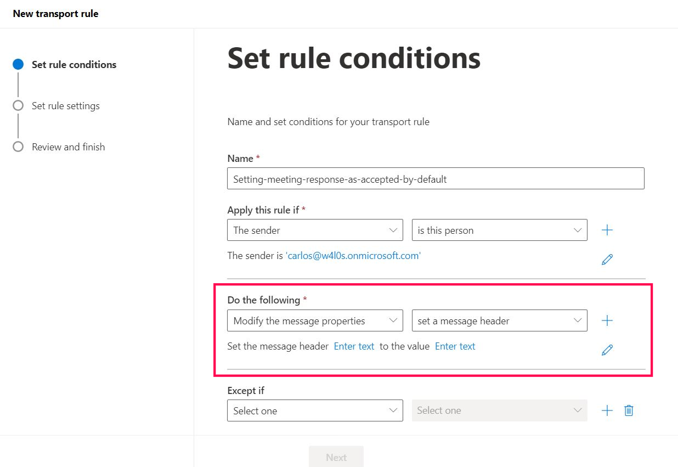Open 'Review and finish' step
678x467 pixels.
pyautogui.click(x=68, y=147)
